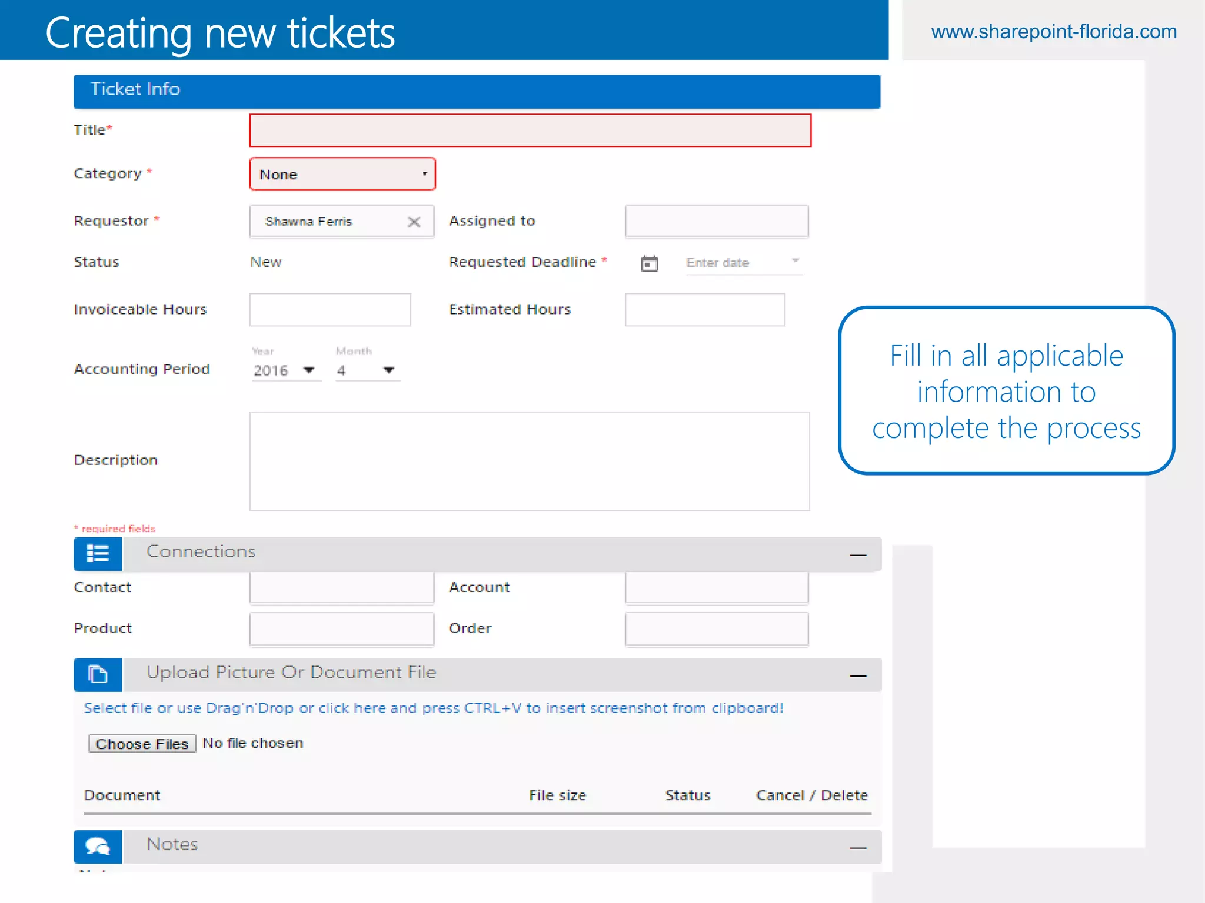Click the Requested Deadline label
1205x903 pixels.
click(522, 262)
